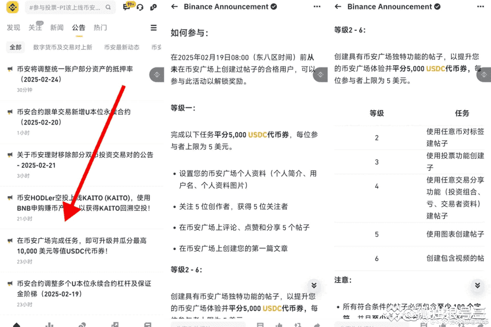Screen dimensions: 491x327
Task: Tap the yellow Binance logo icon
Action: click(x=12, y=7)
